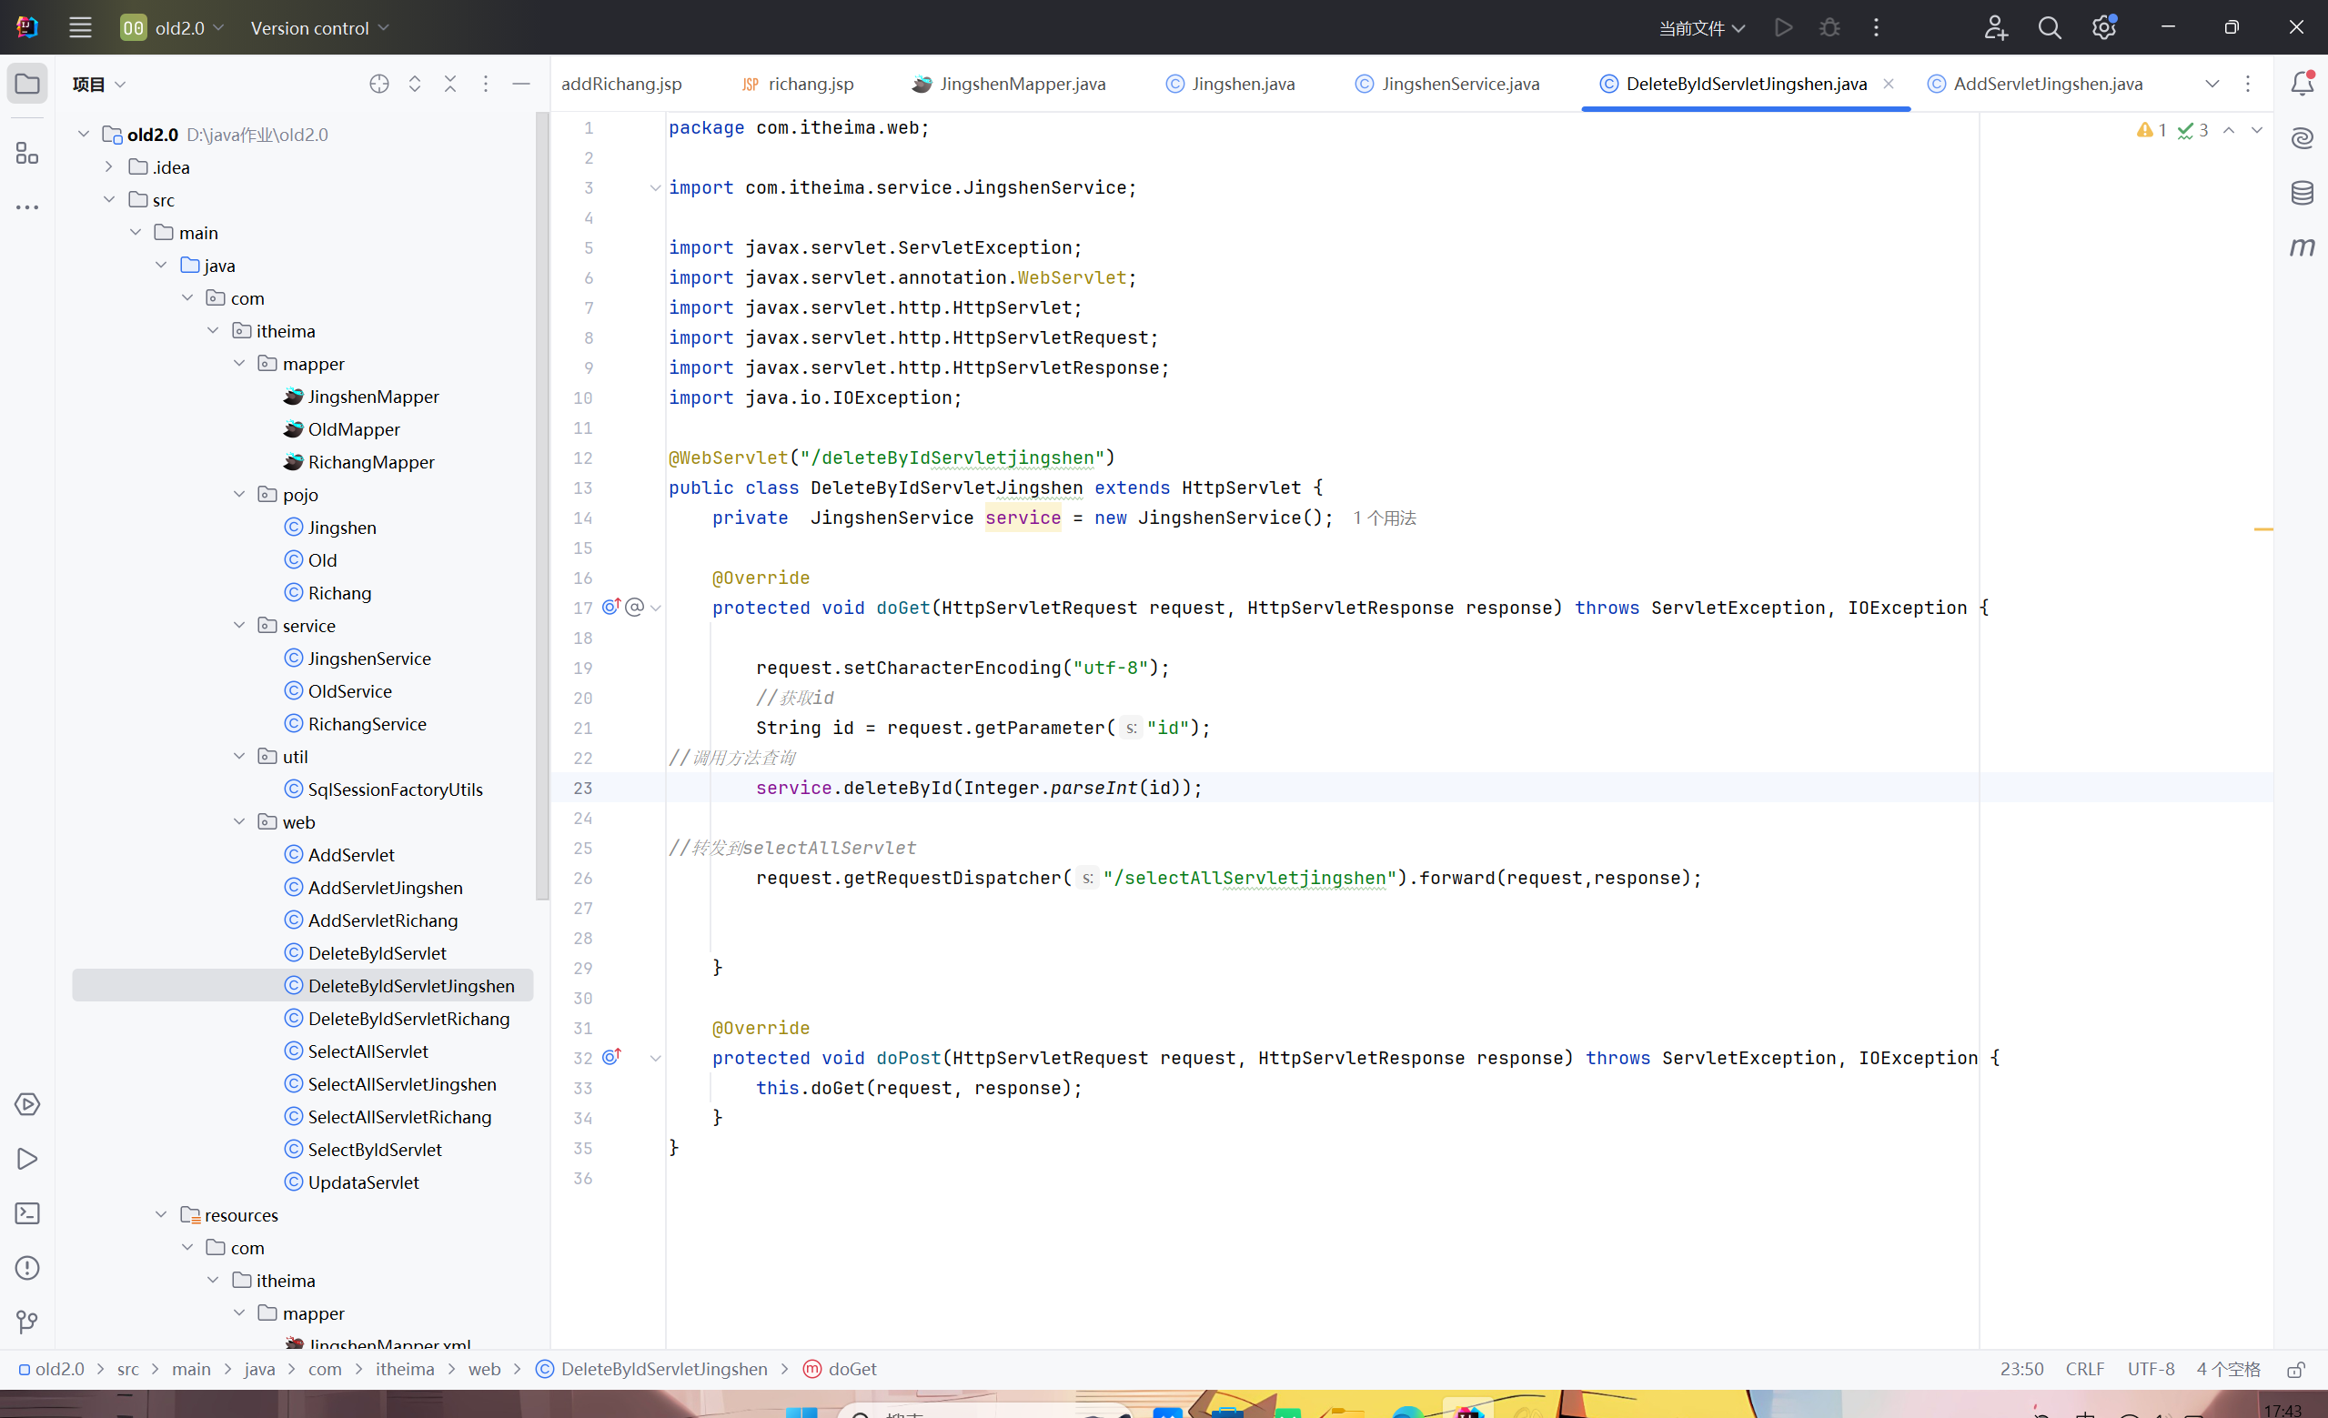The image size is (2328, 1418).
Task: Expand the .idea folder
Action: coord(108,167)
